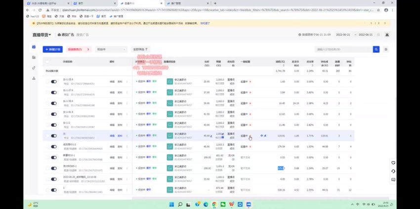Open the Chrome icon in the taskbar
The image size is (420, 209).
coord(214,205)
